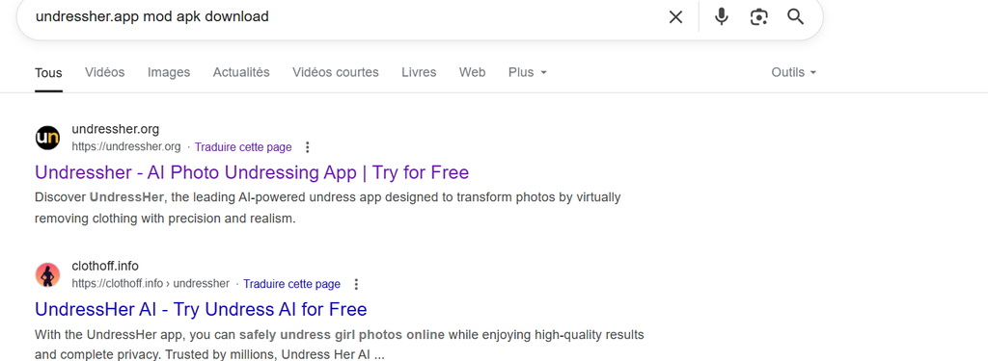Clear the search query with the X icon
Screen dimensions: 988x361
pos(675,17)
